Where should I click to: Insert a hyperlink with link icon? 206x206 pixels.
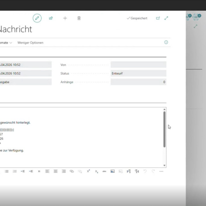[x=72, y=171]
